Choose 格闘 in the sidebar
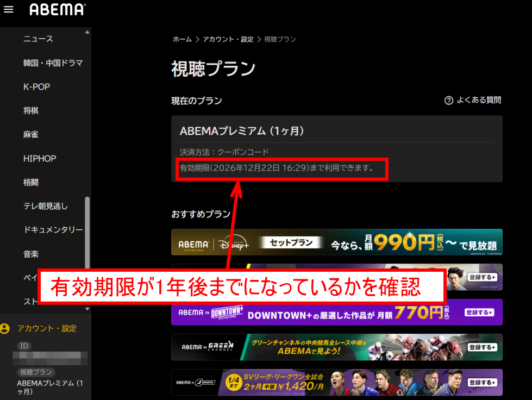Viewport: 532px width, 400px height. pos(31,183)
